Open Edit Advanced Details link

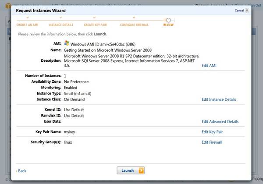pyautogui.click(x=220, y=121)
